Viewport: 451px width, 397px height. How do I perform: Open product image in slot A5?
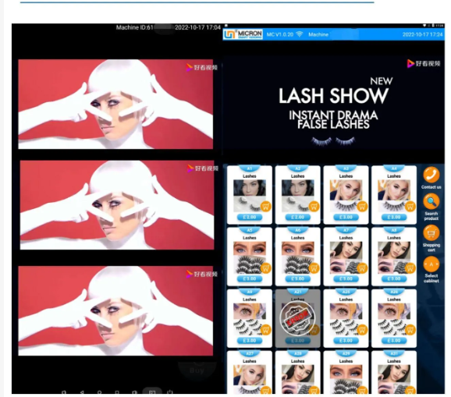[x=250, y=257]
